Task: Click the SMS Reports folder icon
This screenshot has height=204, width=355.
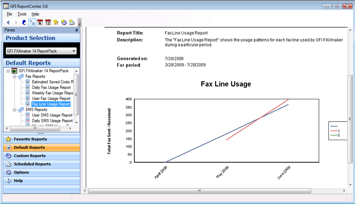Action: point(21,110)
